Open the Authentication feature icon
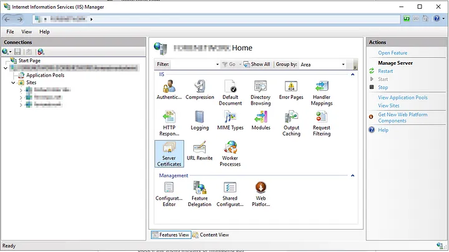This screenshot has width=449, height=252. [x=169, y=90]
